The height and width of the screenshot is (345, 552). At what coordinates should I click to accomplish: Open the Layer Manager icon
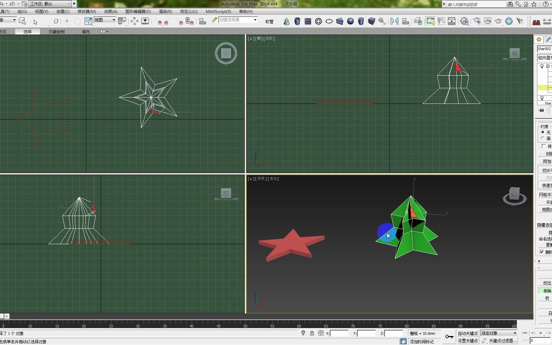tap(419, 22)
